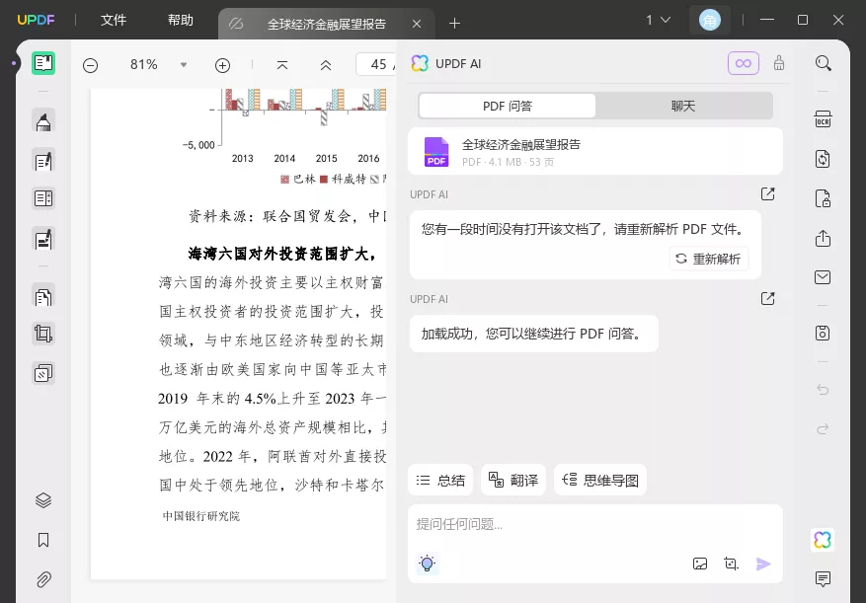866x603 pixels.
Task: Capture a screenshot region for AI
Action: point(731,564)
